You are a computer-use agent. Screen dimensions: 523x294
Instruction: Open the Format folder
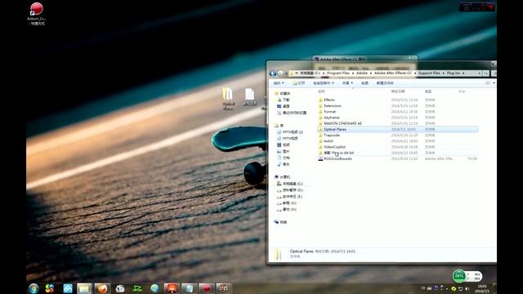pyautogui.click(x=329, y=112)
